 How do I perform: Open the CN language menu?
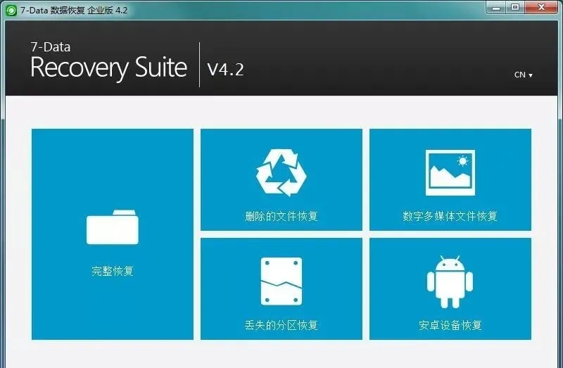point(520,75)
